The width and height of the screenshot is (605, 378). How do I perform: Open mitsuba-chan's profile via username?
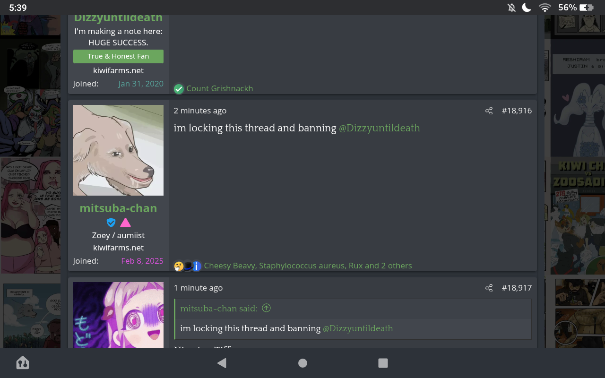(118, 208)
